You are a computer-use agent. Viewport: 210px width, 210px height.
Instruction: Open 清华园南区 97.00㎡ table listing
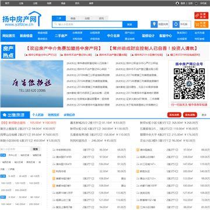coord(173,150)
